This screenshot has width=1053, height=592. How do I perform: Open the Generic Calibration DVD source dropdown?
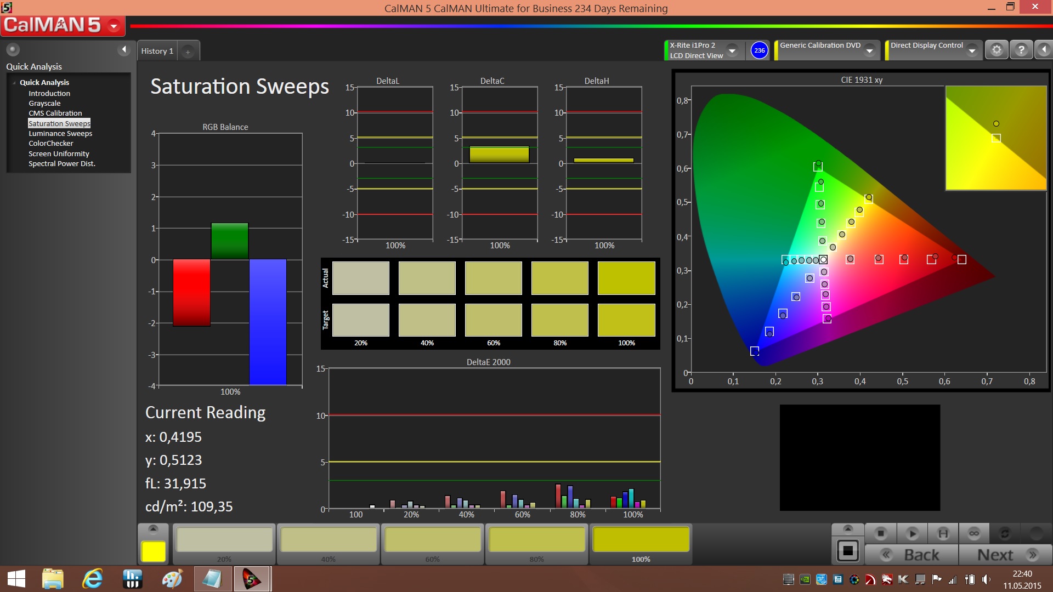(x=869, y=50)
